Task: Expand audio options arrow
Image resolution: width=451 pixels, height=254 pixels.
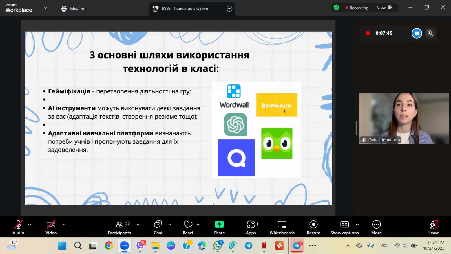Action: 30,224
